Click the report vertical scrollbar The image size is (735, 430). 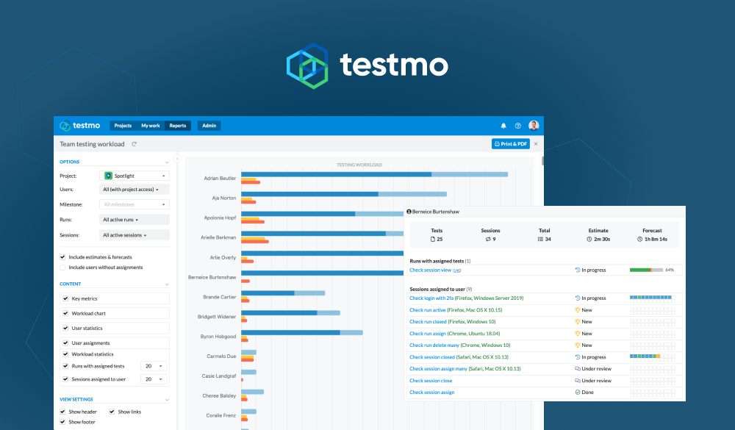(x=542, y=161)
